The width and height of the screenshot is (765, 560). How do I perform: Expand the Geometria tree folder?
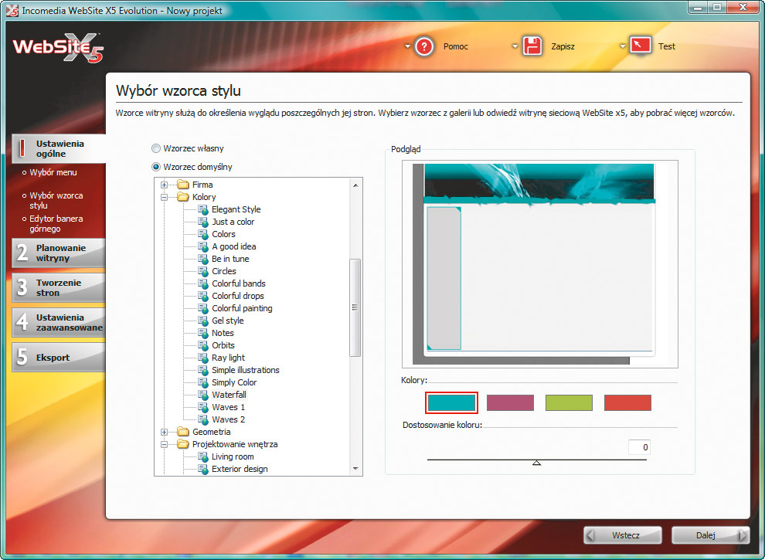164,432
